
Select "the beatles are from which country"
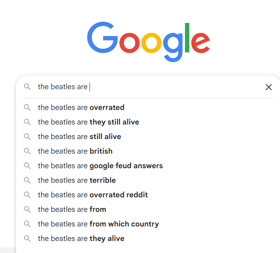click(x=98, y=224)
